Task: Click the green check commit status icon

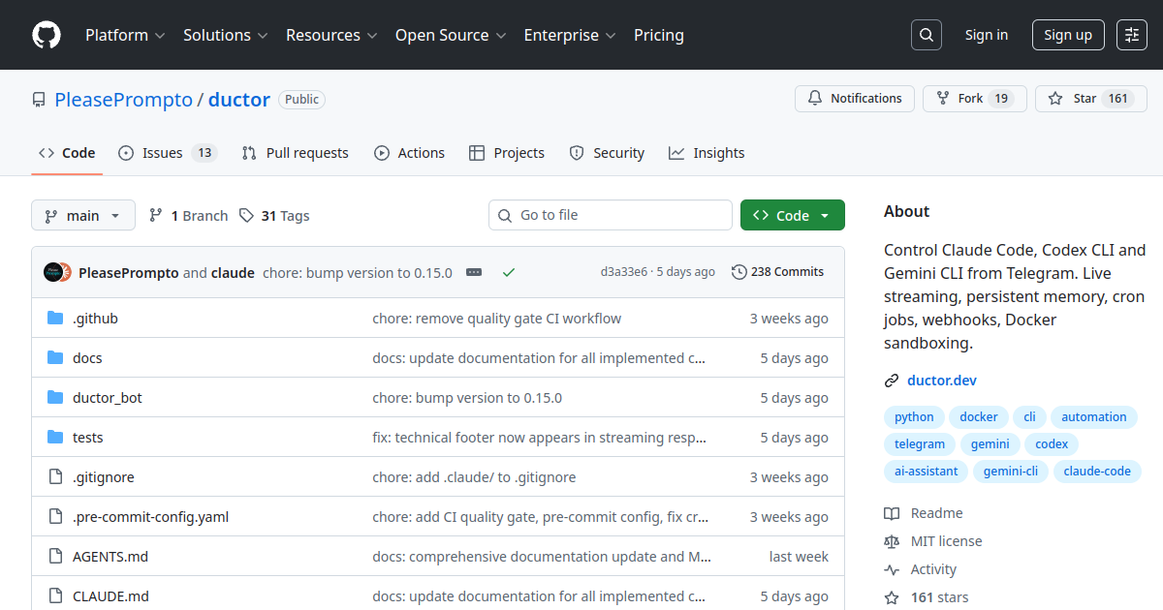Action: click(x=508, y=272)
